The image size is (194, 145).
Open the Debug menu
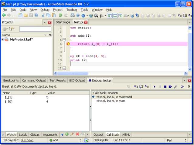(x=45, y=10)
